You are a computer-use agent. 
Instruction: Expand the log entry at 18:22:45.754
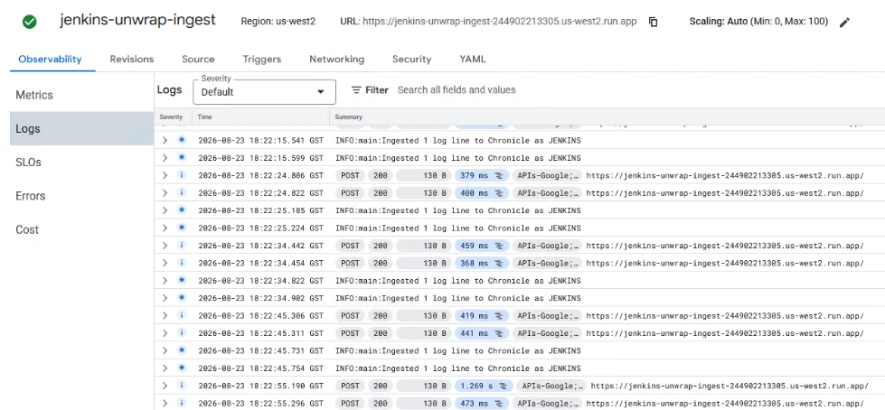point(165,368)
